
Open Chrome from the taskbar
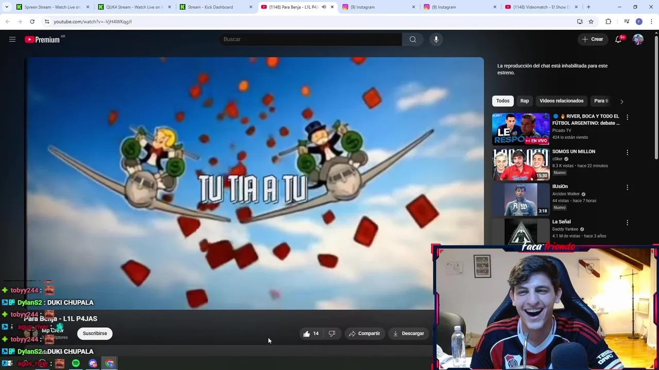click(110, 363)
